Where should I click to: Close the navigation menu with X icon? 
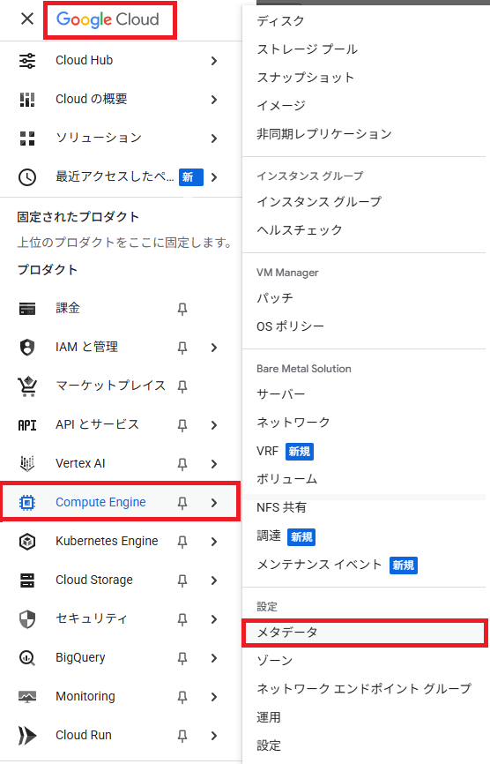[27, 19]
